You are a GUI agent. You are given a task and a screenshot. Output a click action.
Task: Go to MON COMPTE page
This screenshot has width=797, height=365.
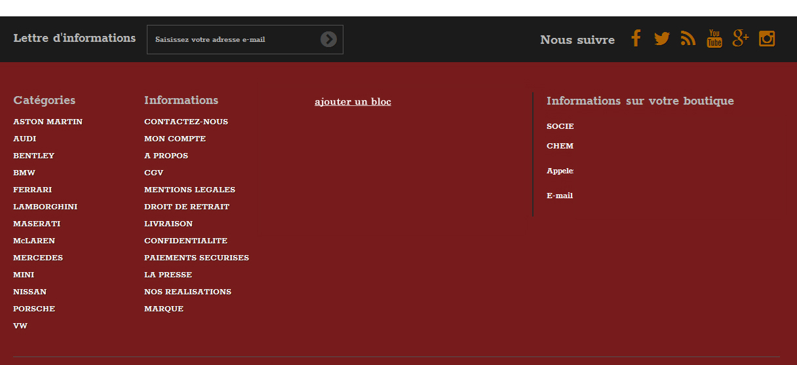tap(175, 139)
